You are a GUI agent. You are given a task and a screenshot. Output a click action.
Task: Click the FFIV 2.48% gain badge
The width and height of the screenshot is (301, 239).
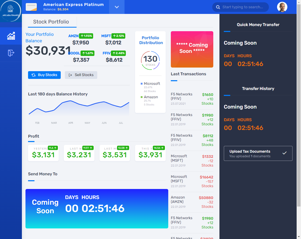click(119, 53)
